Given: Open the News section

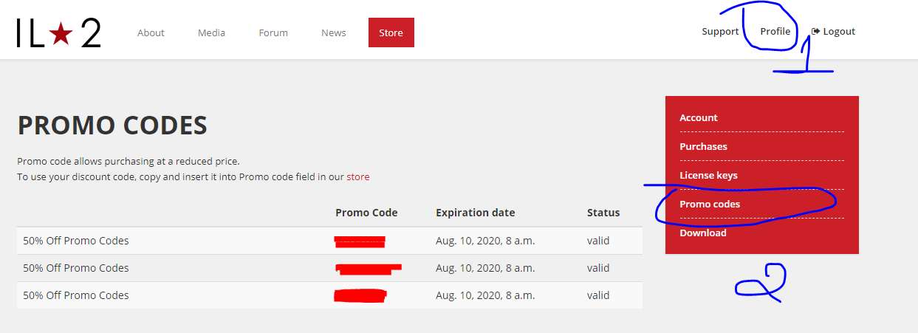Looking at the screenshot, I should [334, 32].
